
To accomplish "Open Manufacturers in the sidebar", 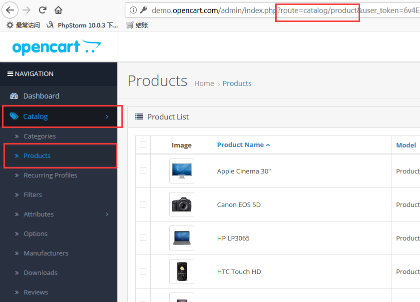I will [46, 253].
